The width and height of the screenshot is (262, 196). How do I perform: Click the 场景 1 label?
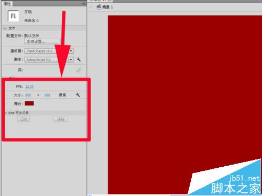[x=107, y=7]
